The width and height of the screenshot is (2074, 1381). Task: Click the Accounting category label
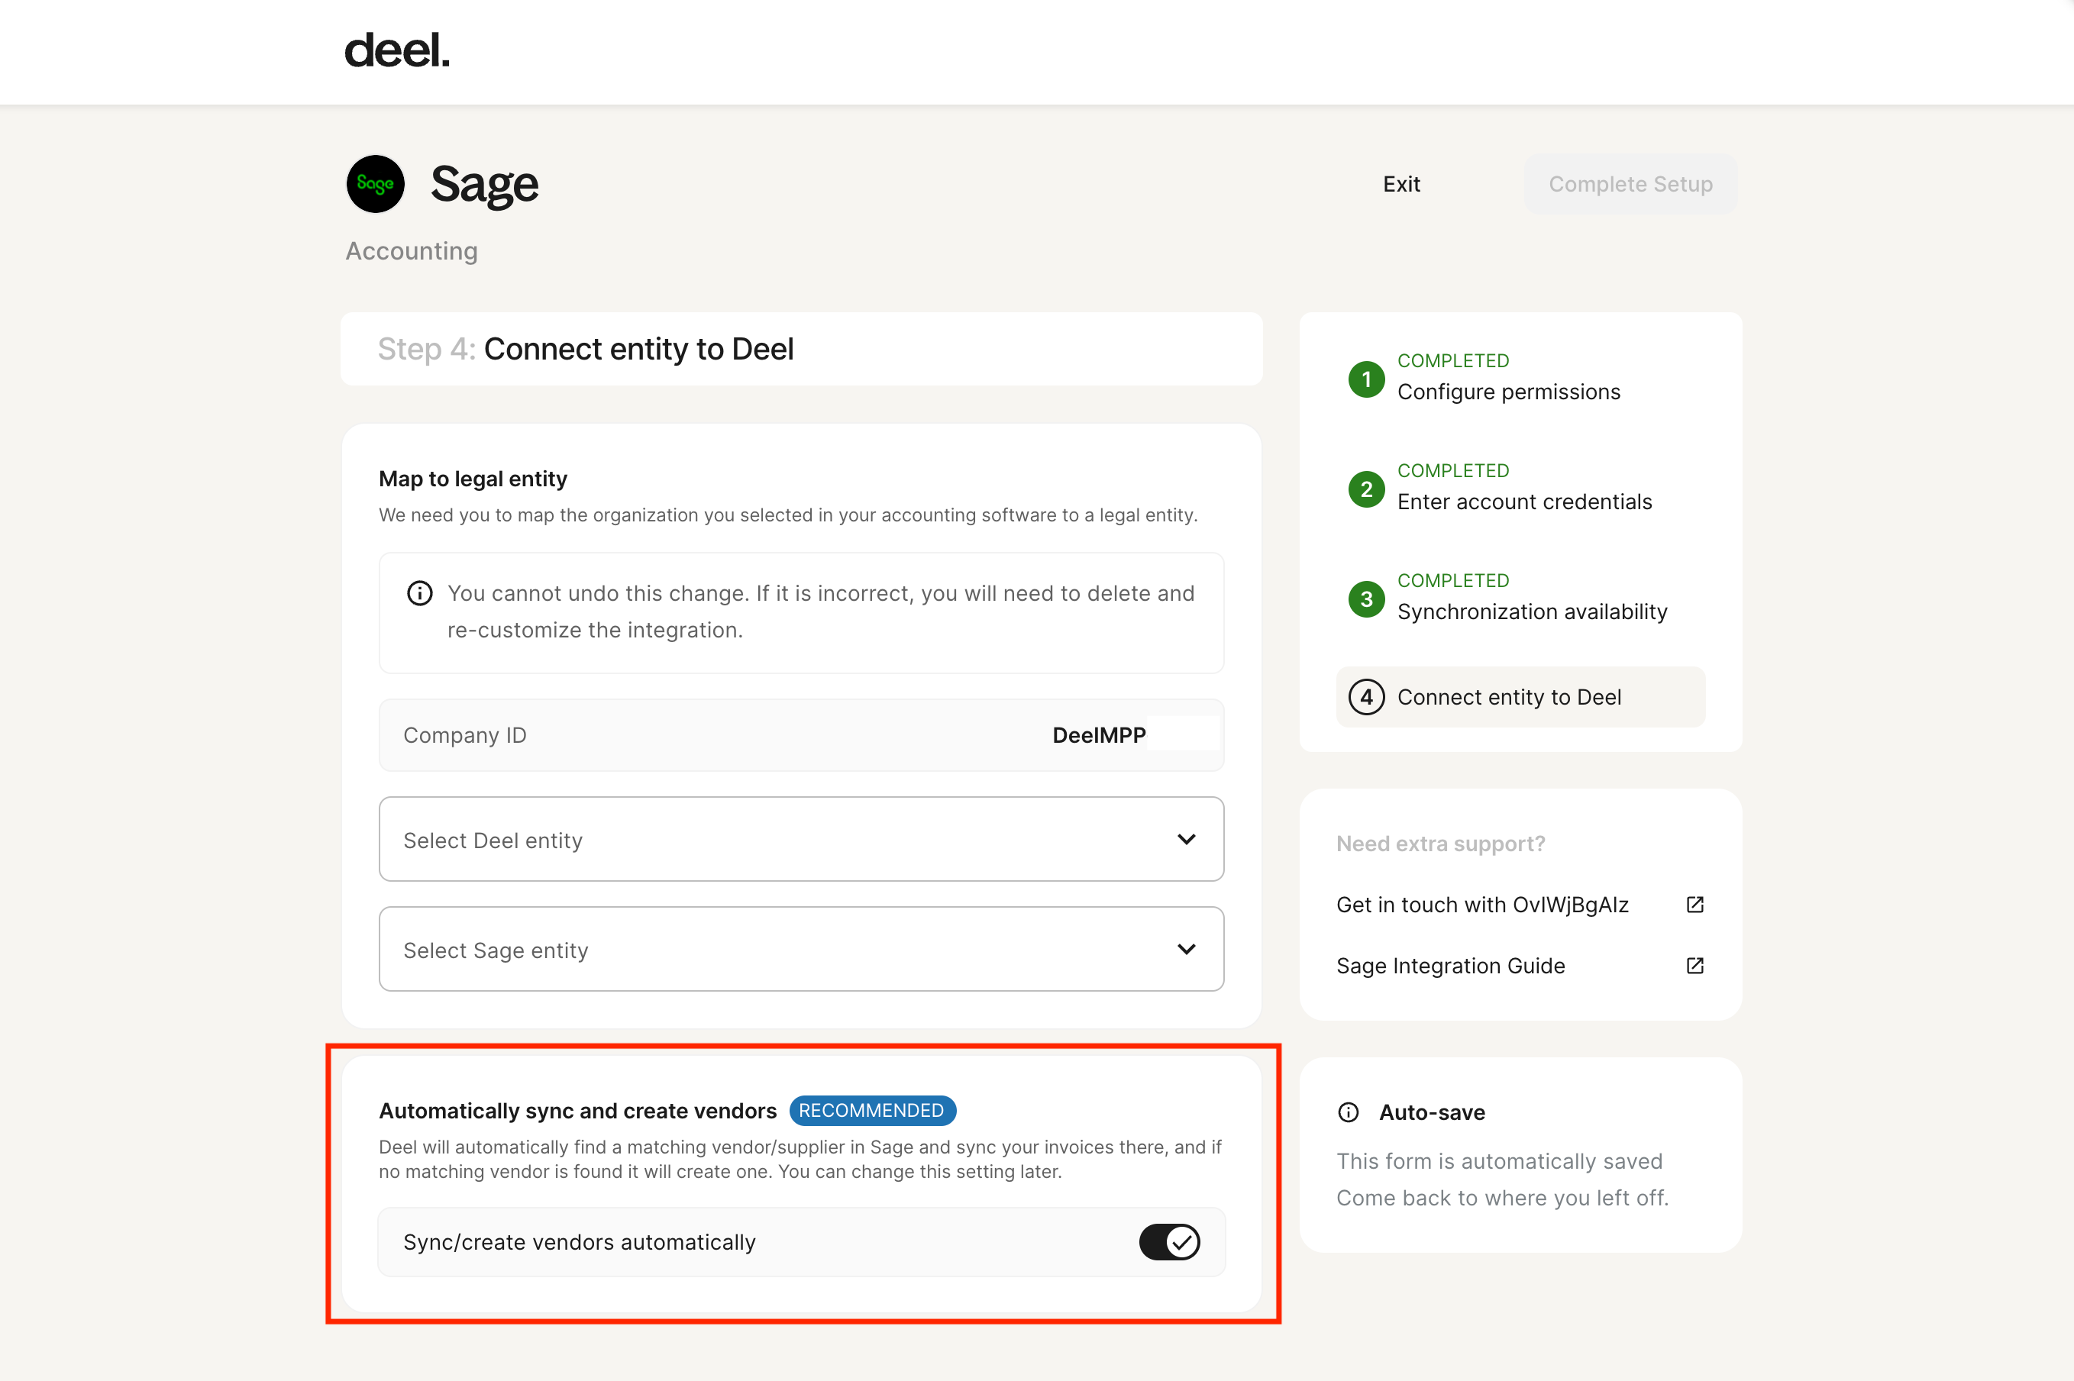click(x=412, y=251)
